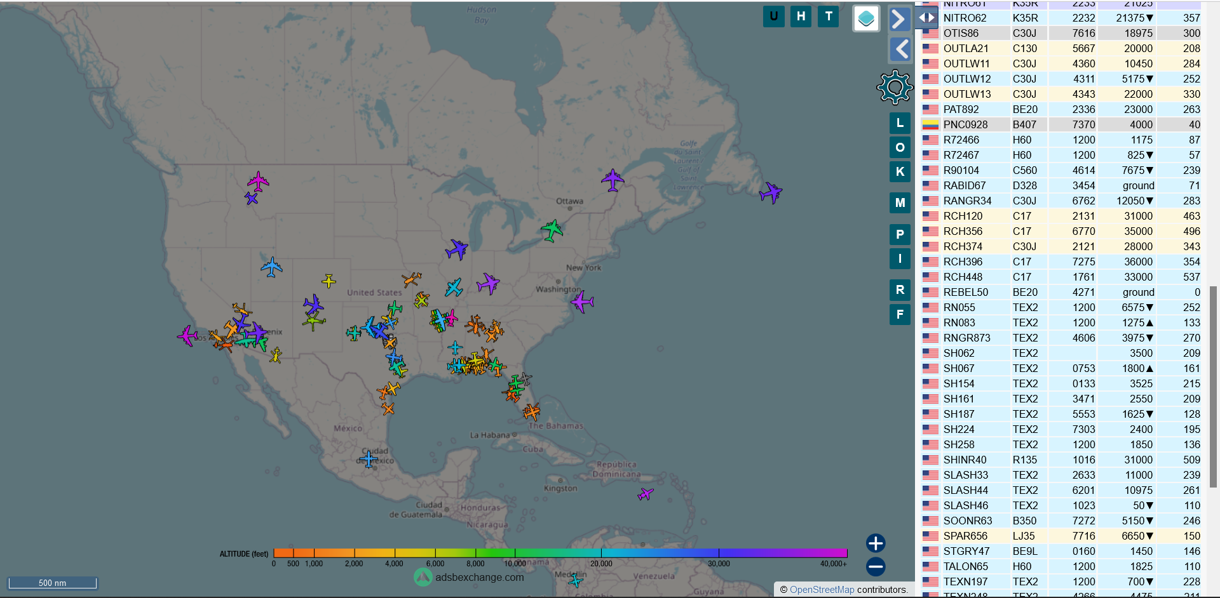Select the OUTLA21 row
The height and width of the screenshot is (598, 1220).
click(x=1061, y=48)
